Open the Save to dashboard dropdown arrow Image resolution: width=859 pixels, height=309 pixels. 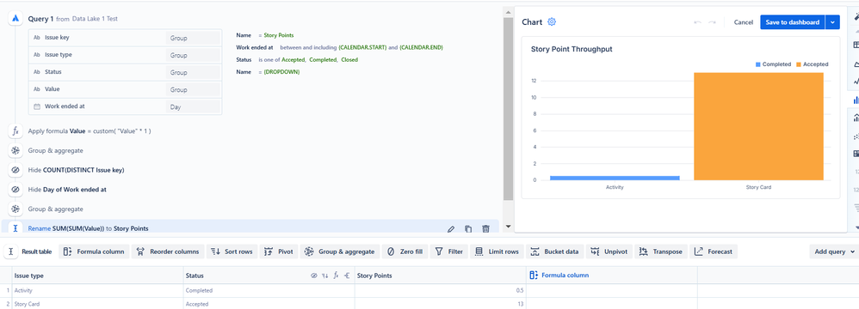[x=832, y=21]
